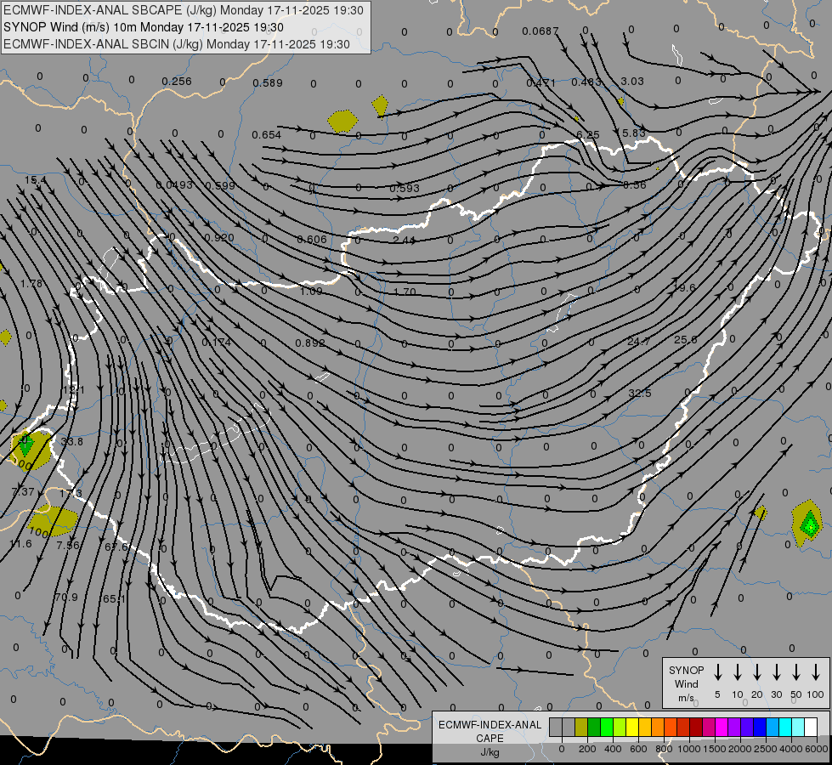The height and width of the screenshot is (765, 832).
Task: Click the 67.6 value on the map
Action: 116,547
